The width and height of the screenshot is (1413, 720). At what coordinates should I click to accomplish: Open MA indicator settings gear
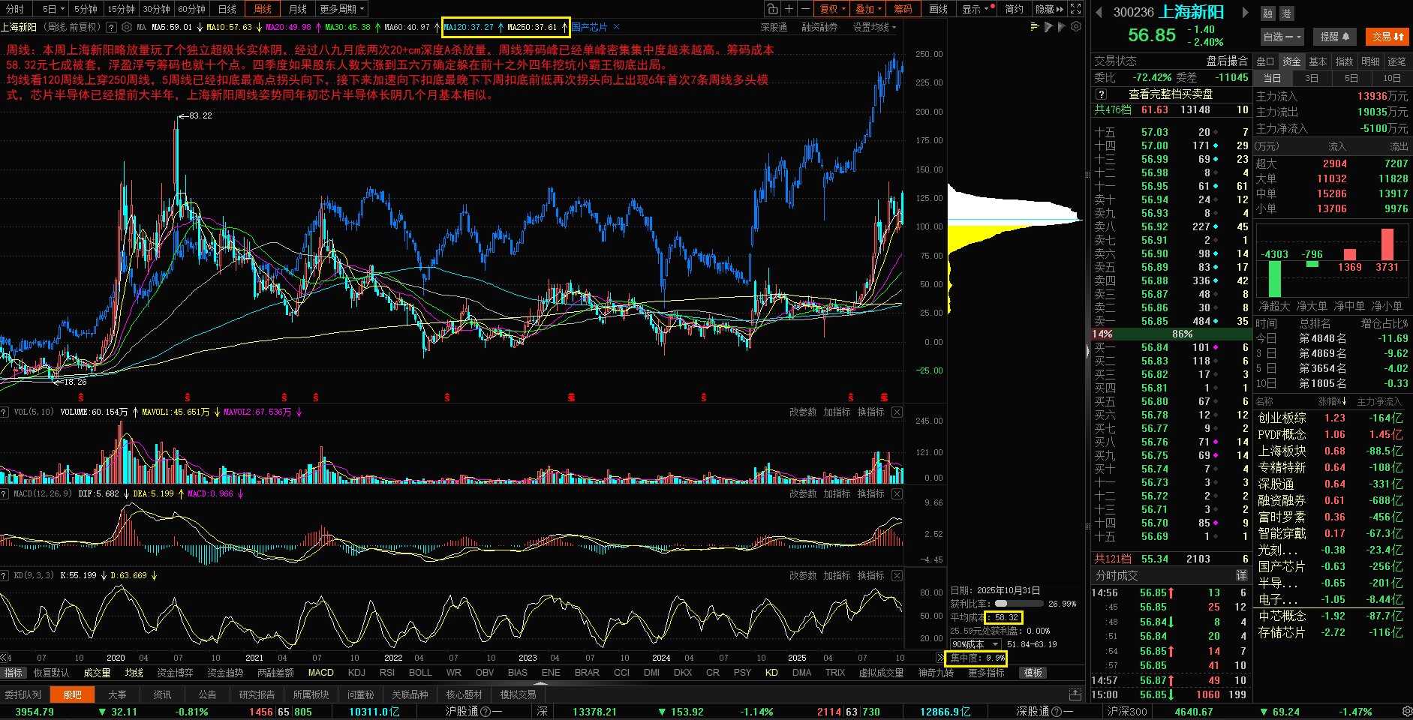127,27
